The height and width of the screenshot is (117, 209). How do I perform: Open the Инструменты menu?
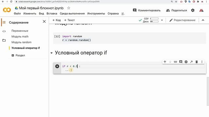click(x=96, y=14)
